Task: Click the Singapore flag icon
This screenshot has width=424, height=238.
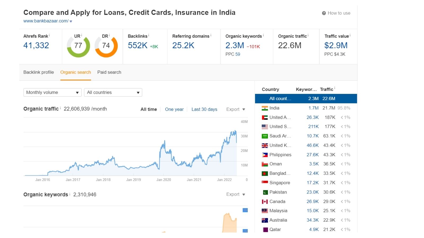Action: click(x=265, y=183)
